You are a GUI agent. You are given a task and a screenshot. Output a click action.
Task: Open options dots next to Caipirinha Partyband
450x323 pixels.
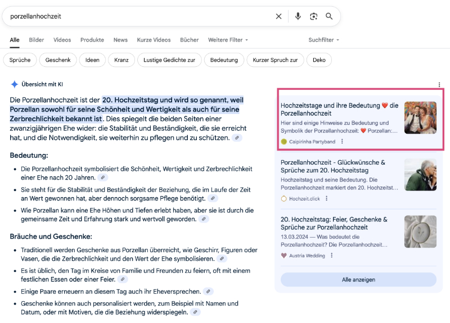pyautogui.click(x=342, y=142)
